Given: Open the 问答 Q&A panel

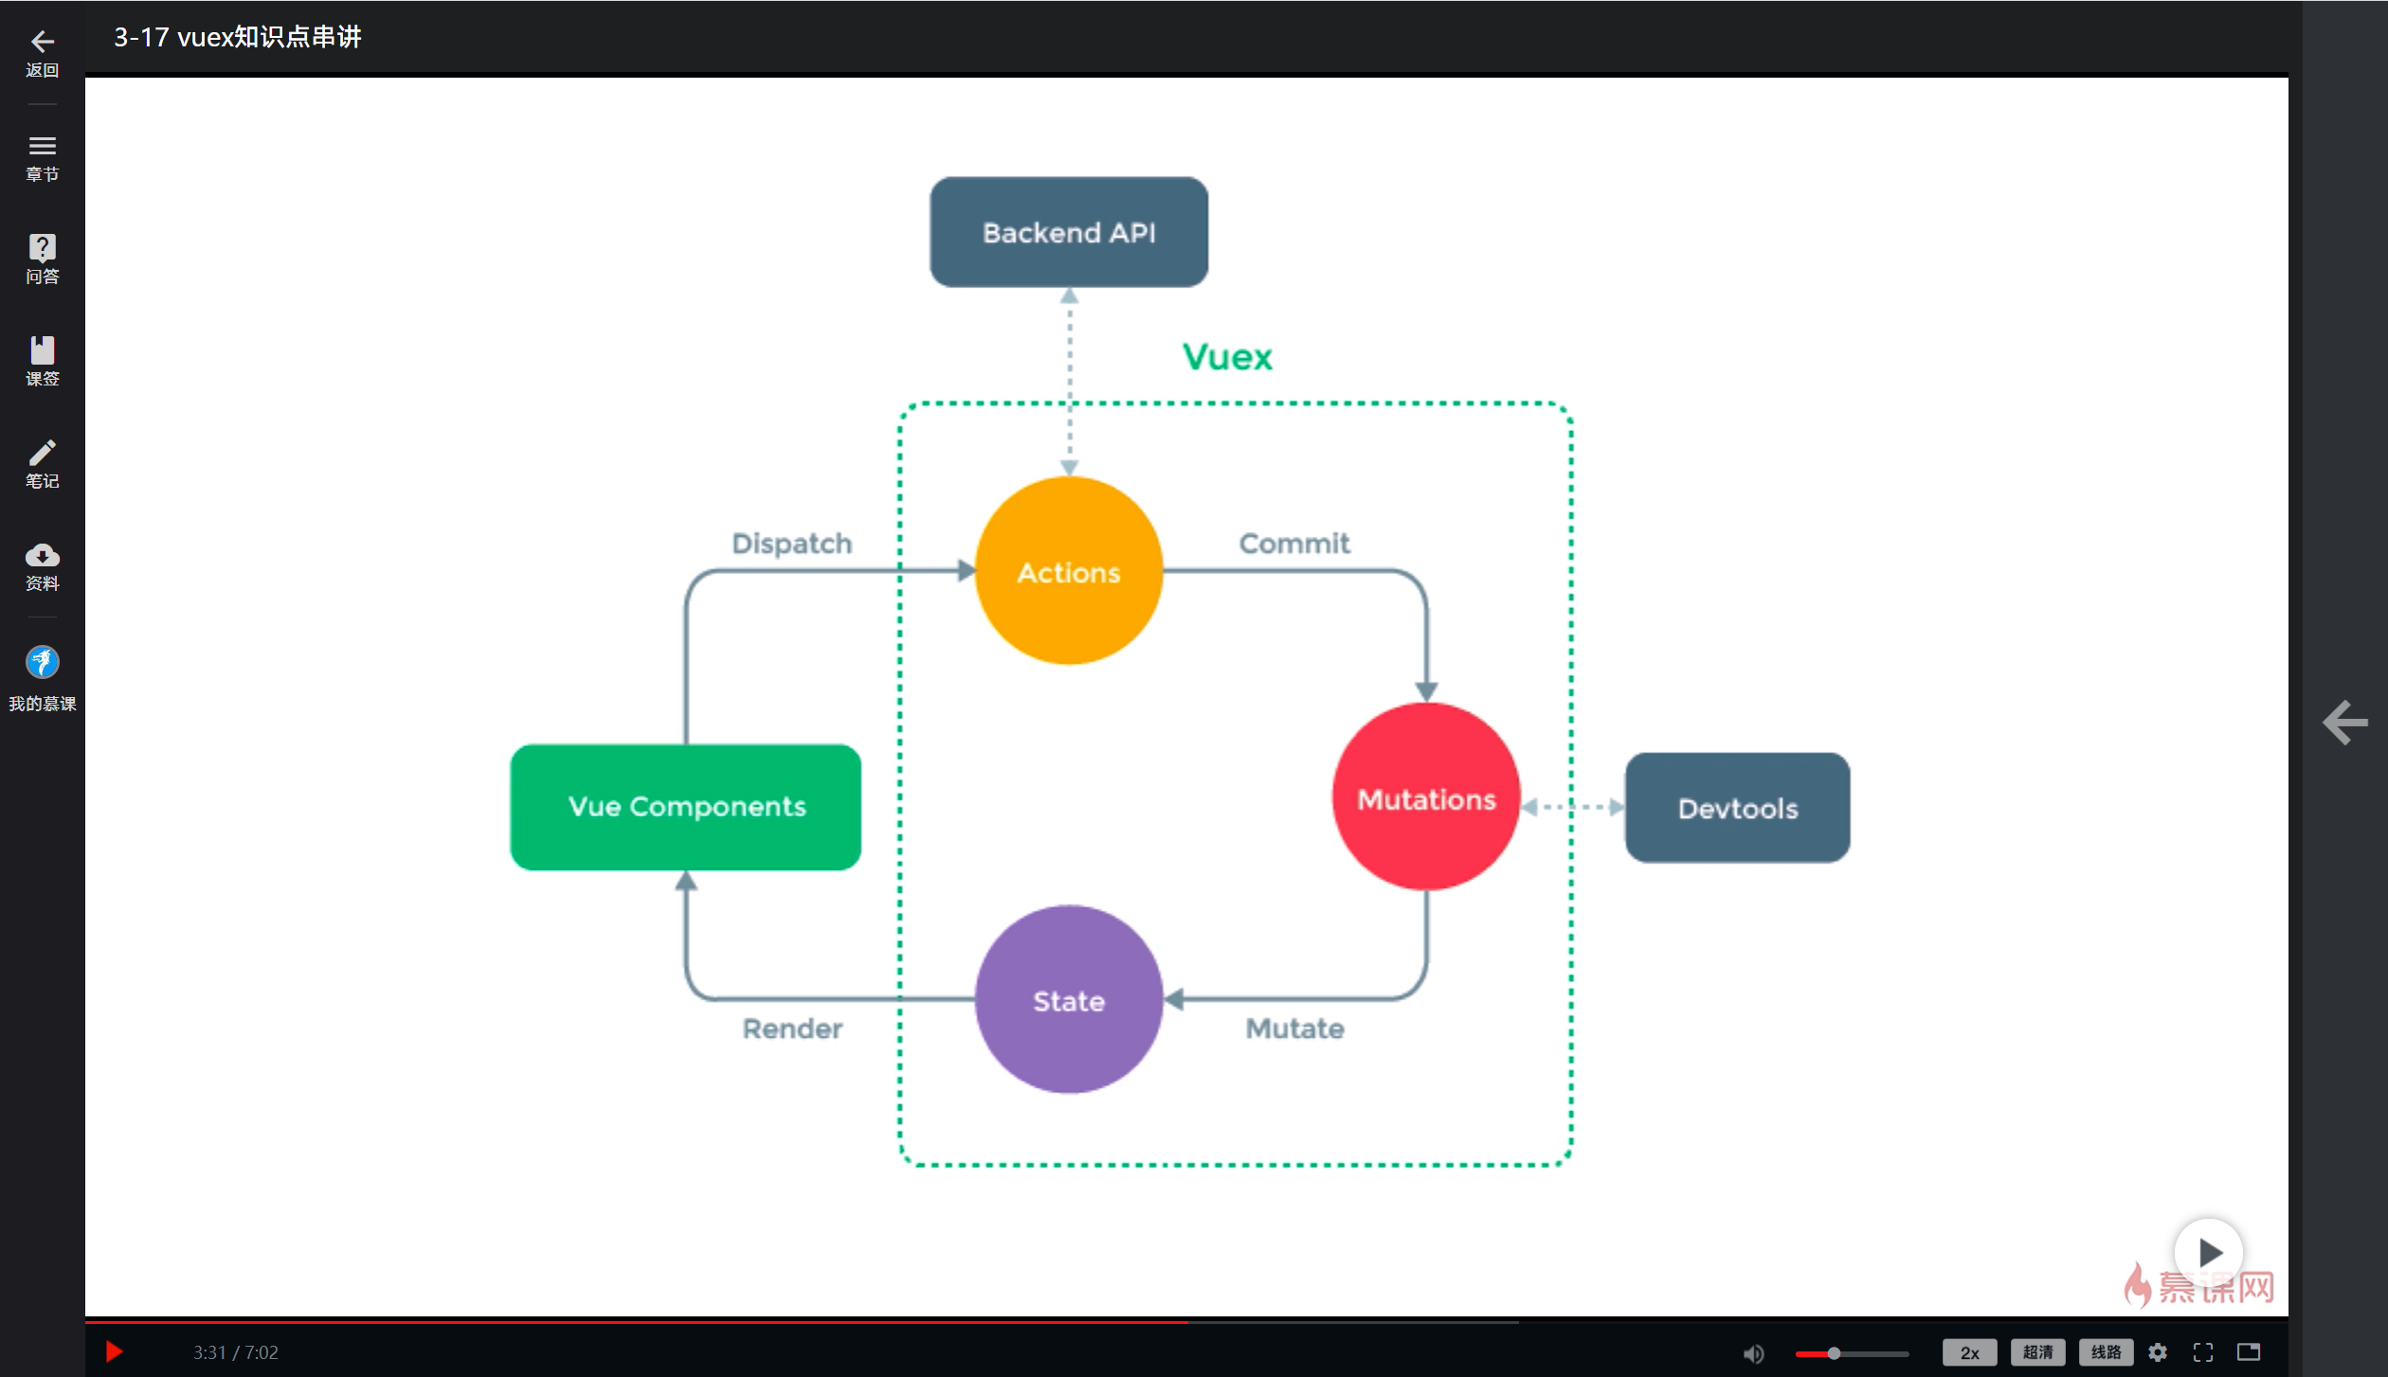Looking at the screenshot, I should coord(42,249).
